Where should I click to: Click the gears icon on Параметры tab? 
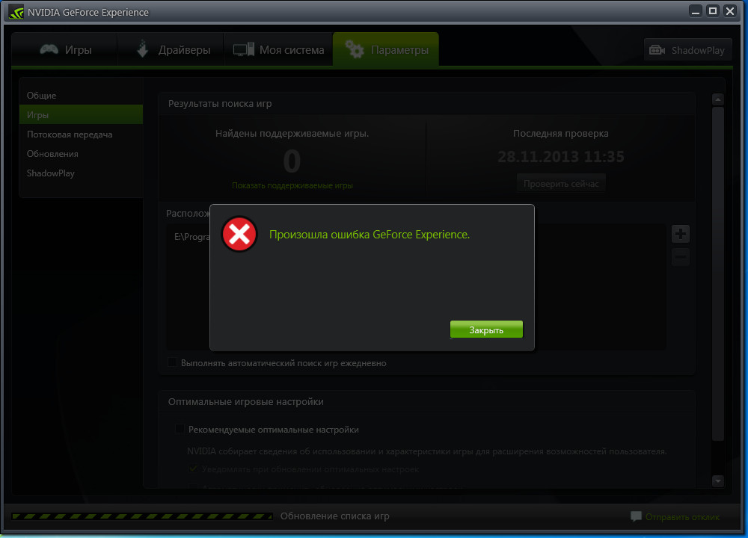click(355, 49)
